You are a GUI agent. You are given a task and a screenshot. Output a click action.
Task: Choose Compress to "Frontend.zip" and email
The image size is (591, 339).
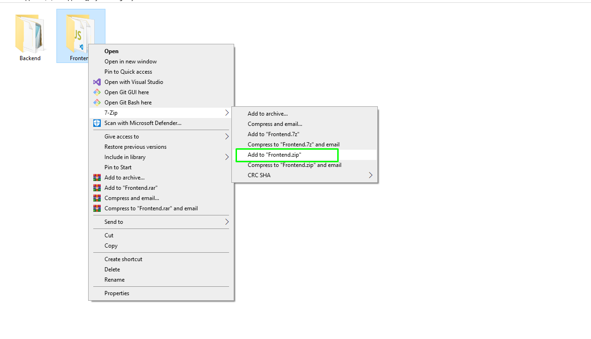coord(294,165)
